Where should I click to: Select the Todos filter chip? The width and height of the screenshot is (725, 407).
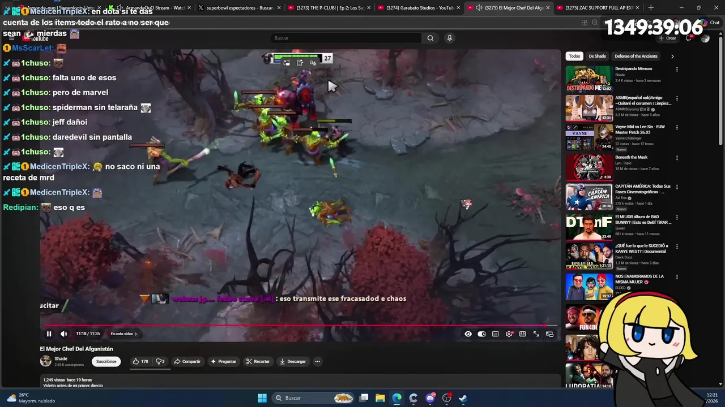[574, 56]
